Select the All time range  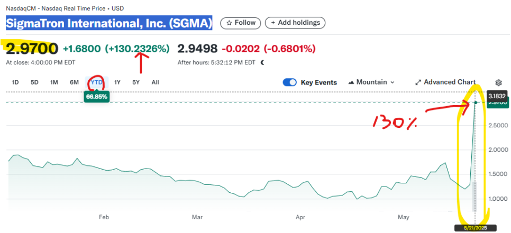[155, 82]
